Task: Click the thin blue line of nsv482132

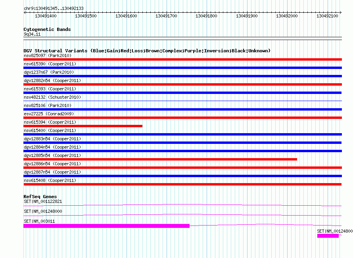Action: click(182, 101)
